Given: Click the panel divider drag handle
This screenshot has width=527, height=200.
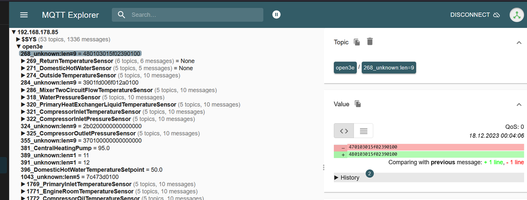Looking at the screenshot, I should [324, 167].
